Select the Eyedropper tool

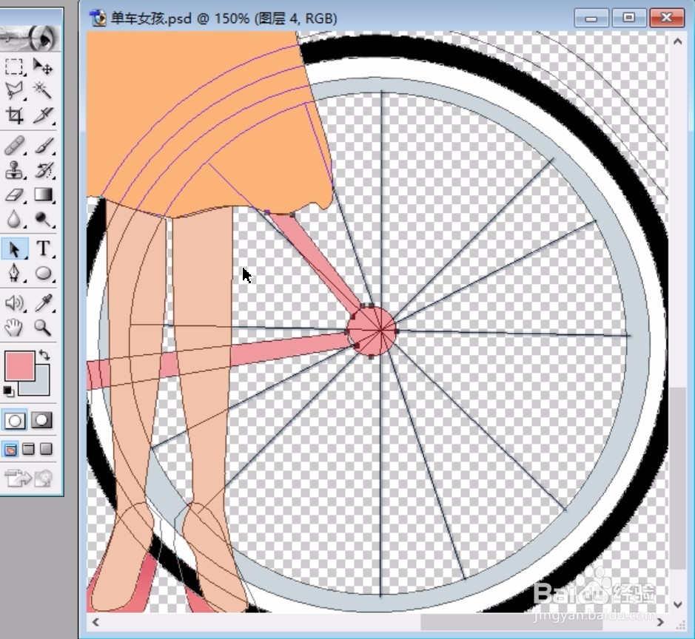[x=43, y=303]
